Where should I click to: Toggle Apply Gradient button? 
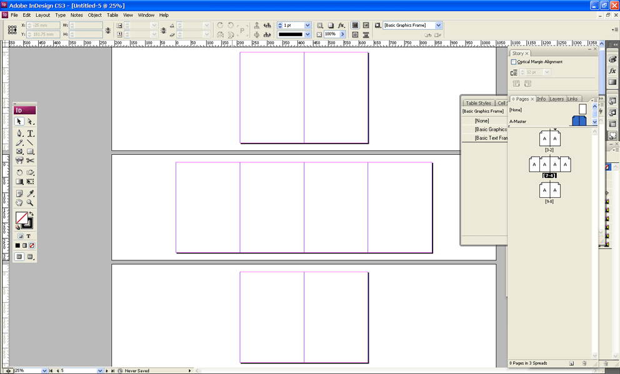[24, 245]
